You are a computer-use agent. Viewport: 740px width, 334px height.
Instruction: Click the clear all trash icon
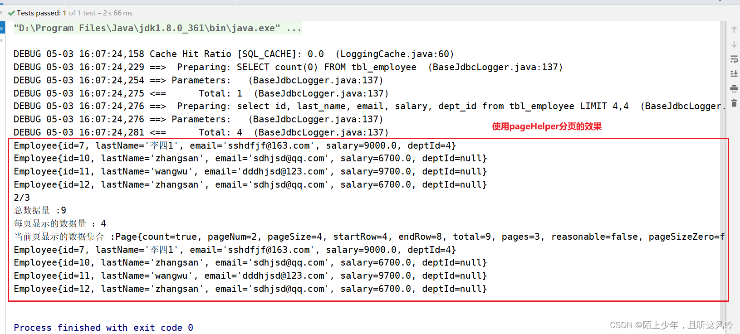734,103
